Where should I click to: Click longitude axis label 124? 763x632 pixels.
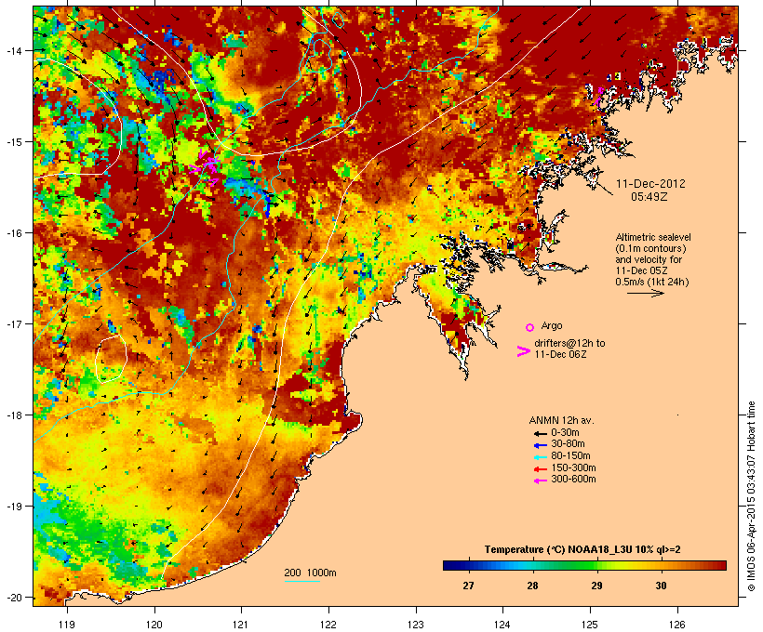(x=502, y=625)
